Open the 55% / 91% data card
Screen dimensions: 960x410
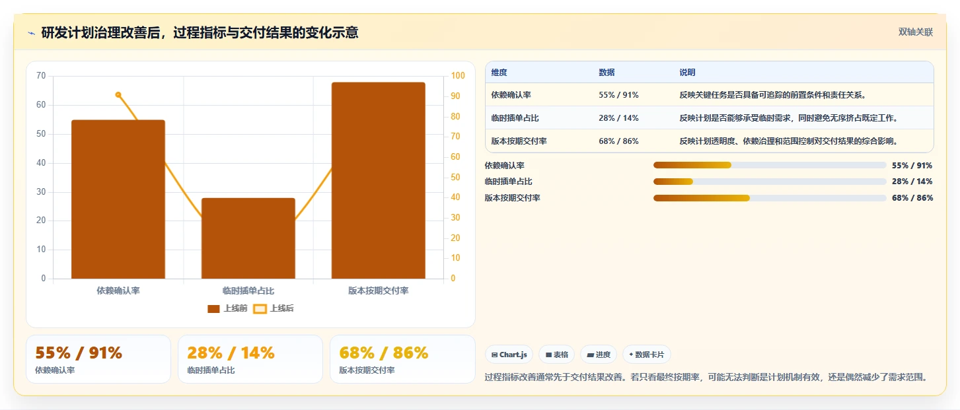click(98, 359)
